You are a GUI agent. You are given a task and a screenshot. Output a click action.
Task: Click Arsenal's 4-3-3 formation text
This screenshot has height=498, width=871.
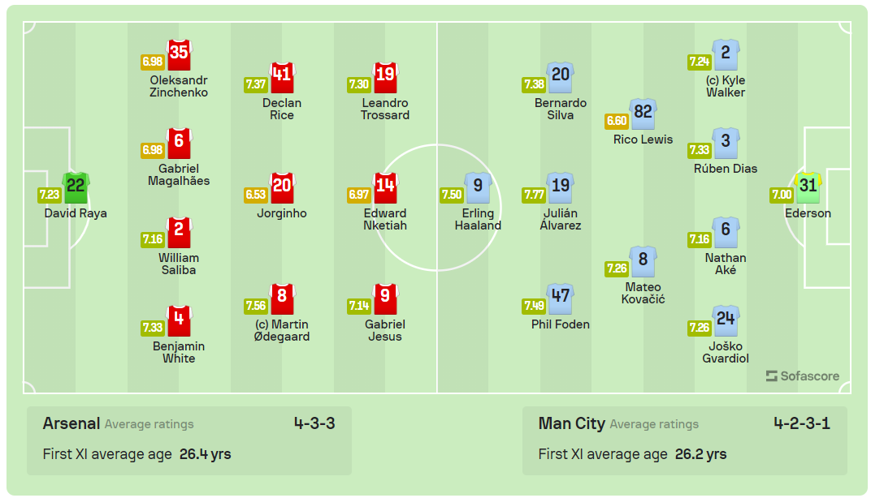click(x=314, y=423)
